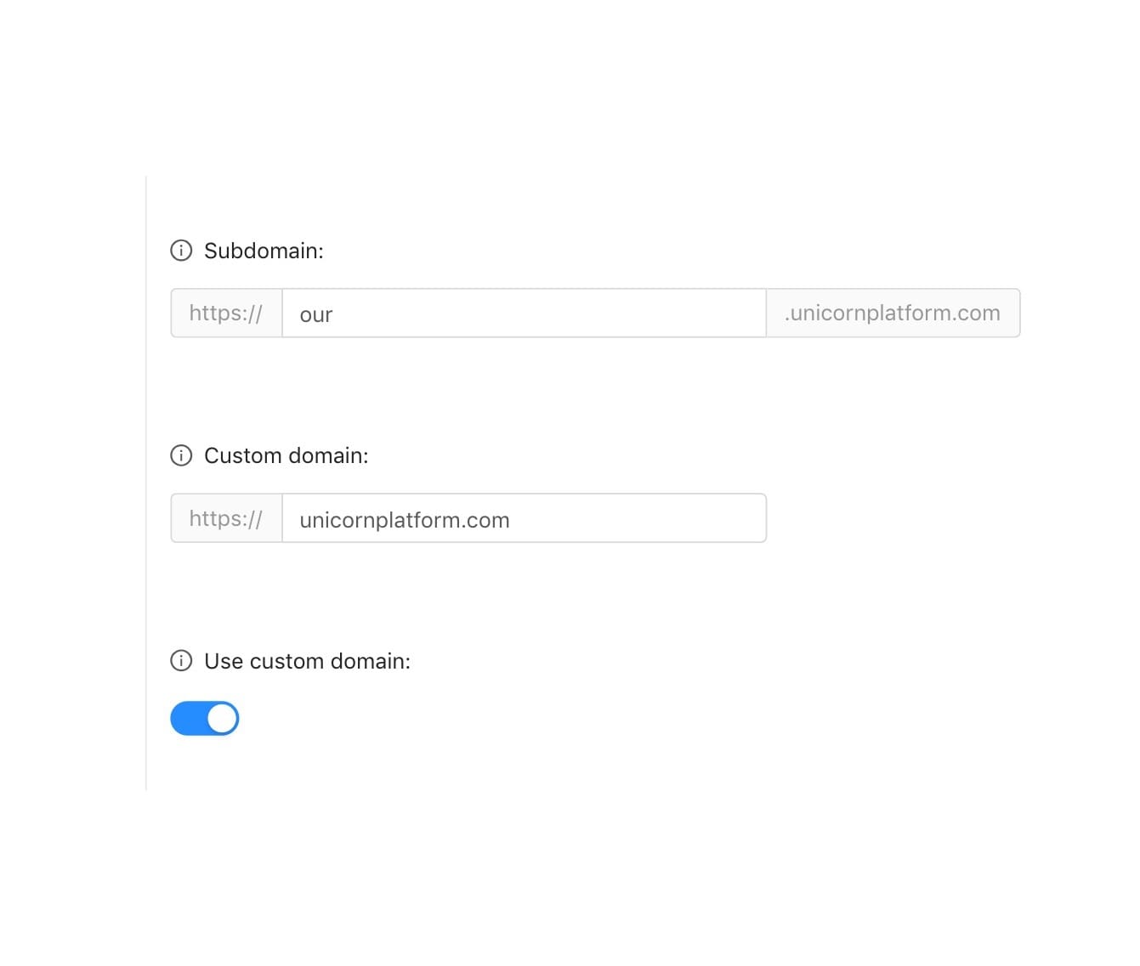Click "unicornplatform.com" text in Custom domain field
1140x966 pixels.
[405, 520]
